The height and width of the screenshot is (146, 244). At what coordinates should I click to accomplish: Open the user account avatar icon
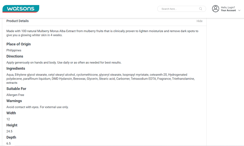pyautogui.click(x=215, y=9)
